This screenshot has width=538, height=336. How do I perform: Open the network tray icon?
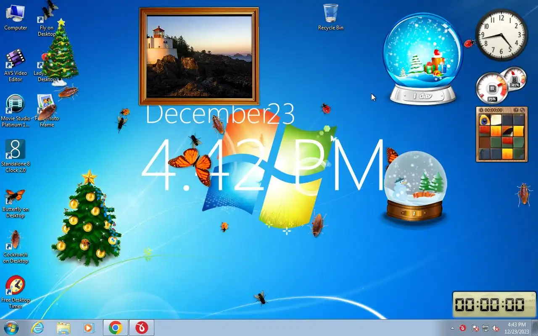pos(485,328)
